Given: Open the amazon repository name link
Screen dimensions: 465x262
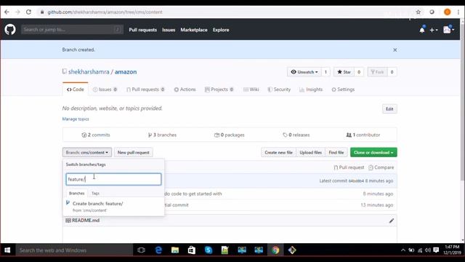Looking at the screenshot, I should 126,72.
